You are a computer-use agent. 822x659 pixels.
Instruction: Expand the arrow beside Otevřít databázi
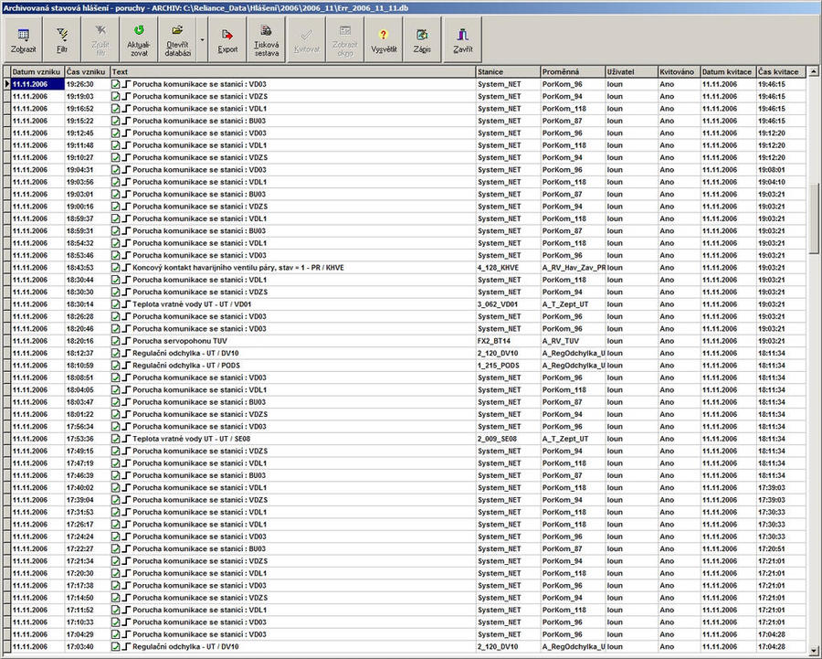click(203, 39)
